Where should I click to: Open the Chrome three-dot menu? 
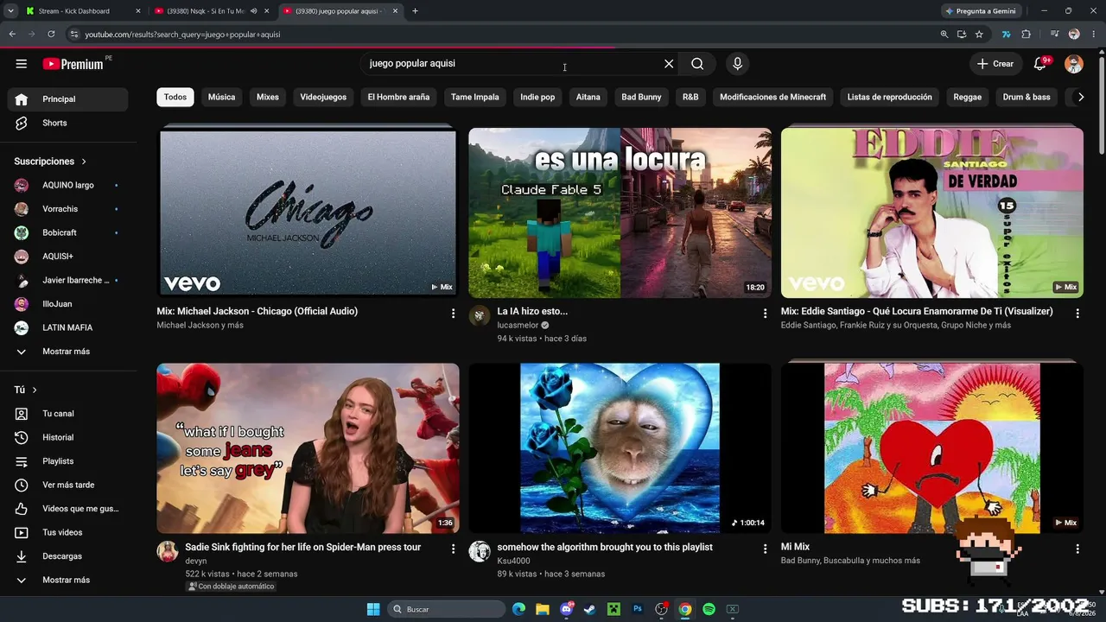tap(1093, 35)
